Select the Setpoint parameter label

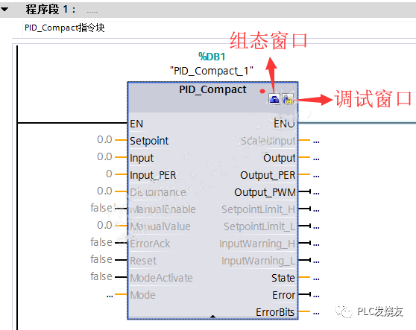click(149, 141)
